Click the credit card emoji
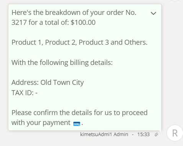 [77, 123]
